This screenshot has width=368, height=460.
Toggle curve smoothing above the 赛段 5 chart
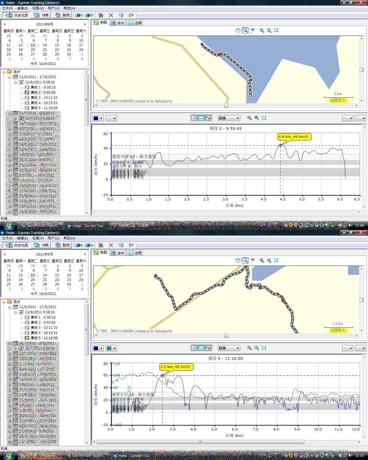click(x=208, y=348)
